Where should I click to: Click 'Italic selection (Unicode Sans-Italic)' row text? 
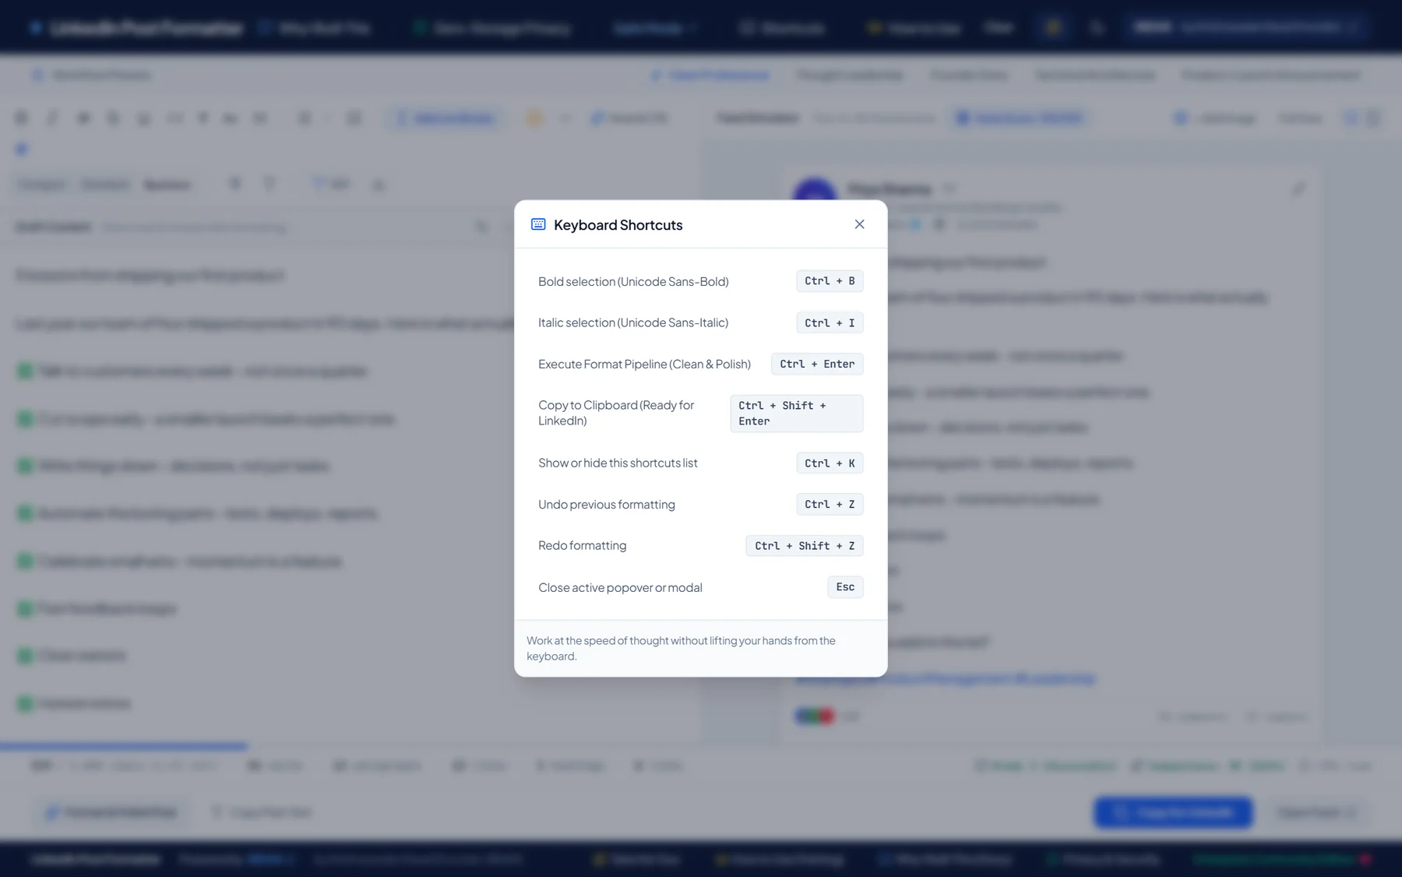click(x=633, y=322)
